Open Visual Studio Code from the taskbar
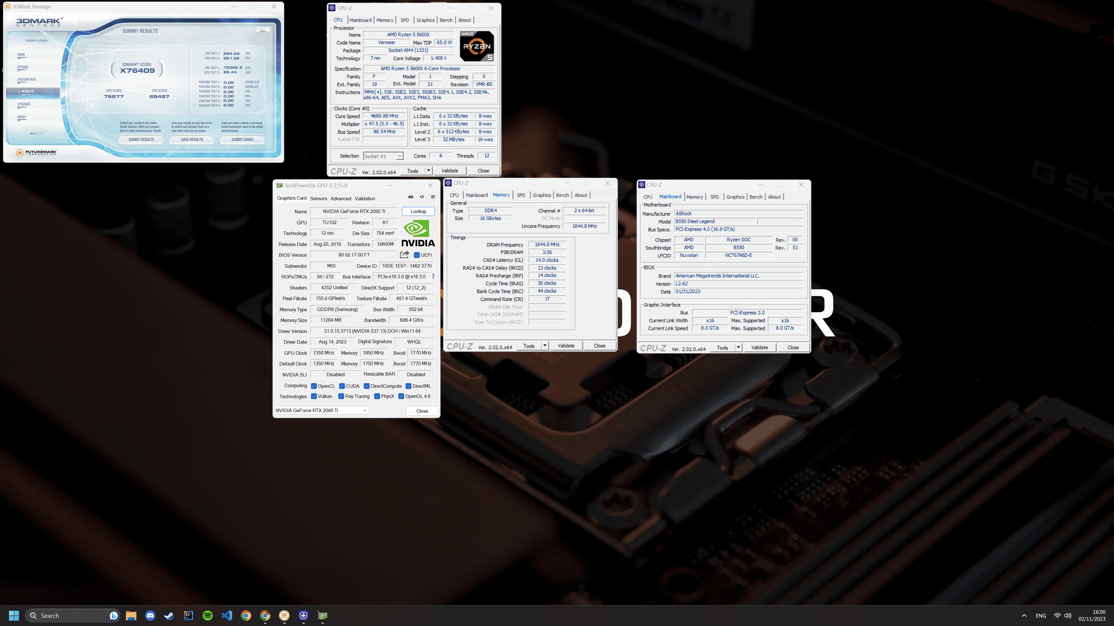This screenshot has width=1114, height=626. point(227,616)
